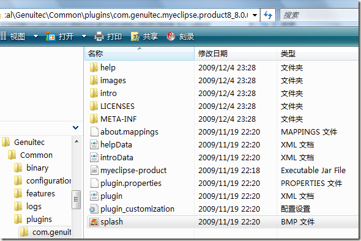Click the 刻录 burn disc icon

coord(171,36)
